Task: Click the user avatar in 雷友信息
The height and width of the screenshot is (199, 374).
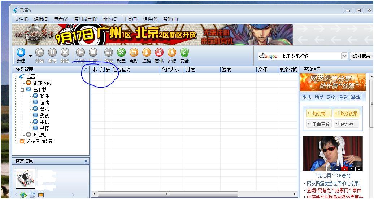Action: pyautogui.click(x=25, y=179)
